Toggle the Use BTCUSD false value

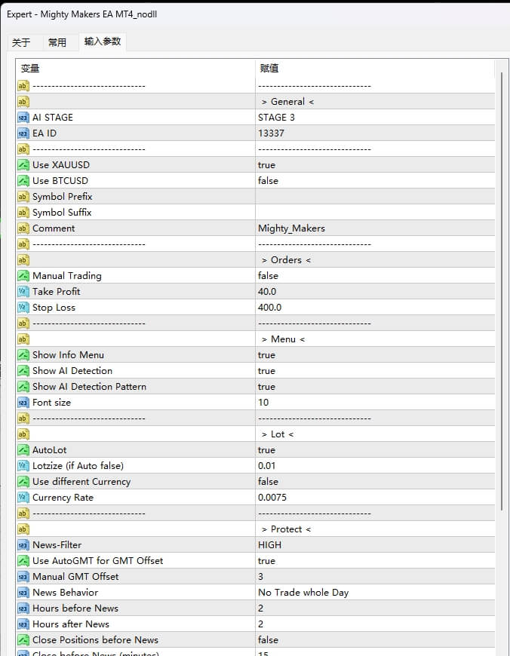tap(268, 181)
